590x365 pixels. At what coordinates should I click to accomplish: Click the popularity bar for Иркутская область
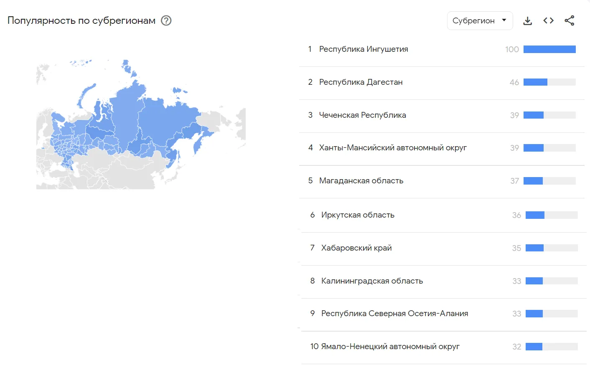point(552,215)
